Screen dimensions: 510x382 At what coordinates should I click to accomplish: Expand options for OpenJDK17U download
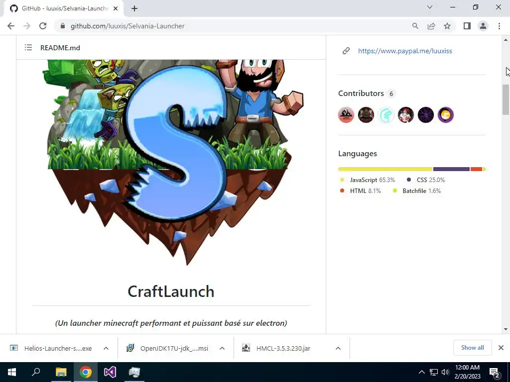coord(222,348)
